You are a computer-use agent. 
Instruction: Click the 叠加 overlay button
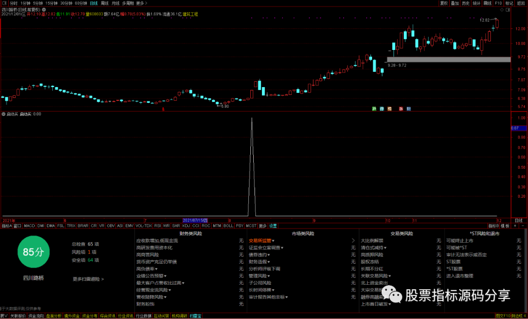pyautogui.click(x=455, y=3)
